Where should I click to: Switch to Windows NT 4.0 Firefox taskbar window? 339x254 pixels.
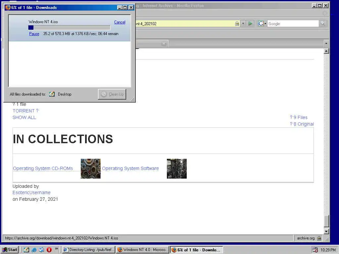tap(143, 250)
